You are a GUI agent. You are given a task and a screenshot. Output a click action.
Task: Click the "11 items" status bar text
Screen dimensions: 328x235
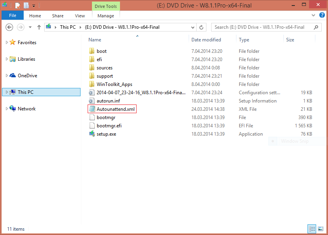point(16,229)
